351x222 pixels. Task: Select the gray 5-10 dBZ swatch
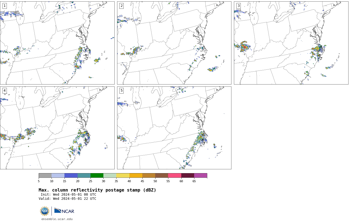[45, 176]
